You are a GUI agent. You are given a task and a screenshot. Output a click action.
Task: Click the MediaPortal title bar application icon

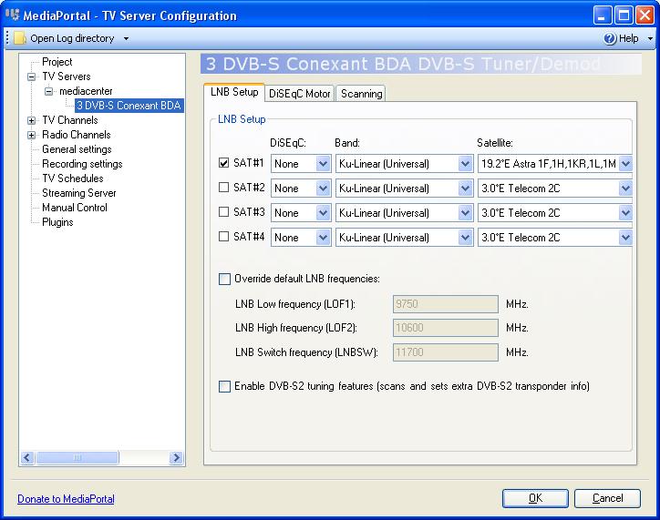point(13,15)
